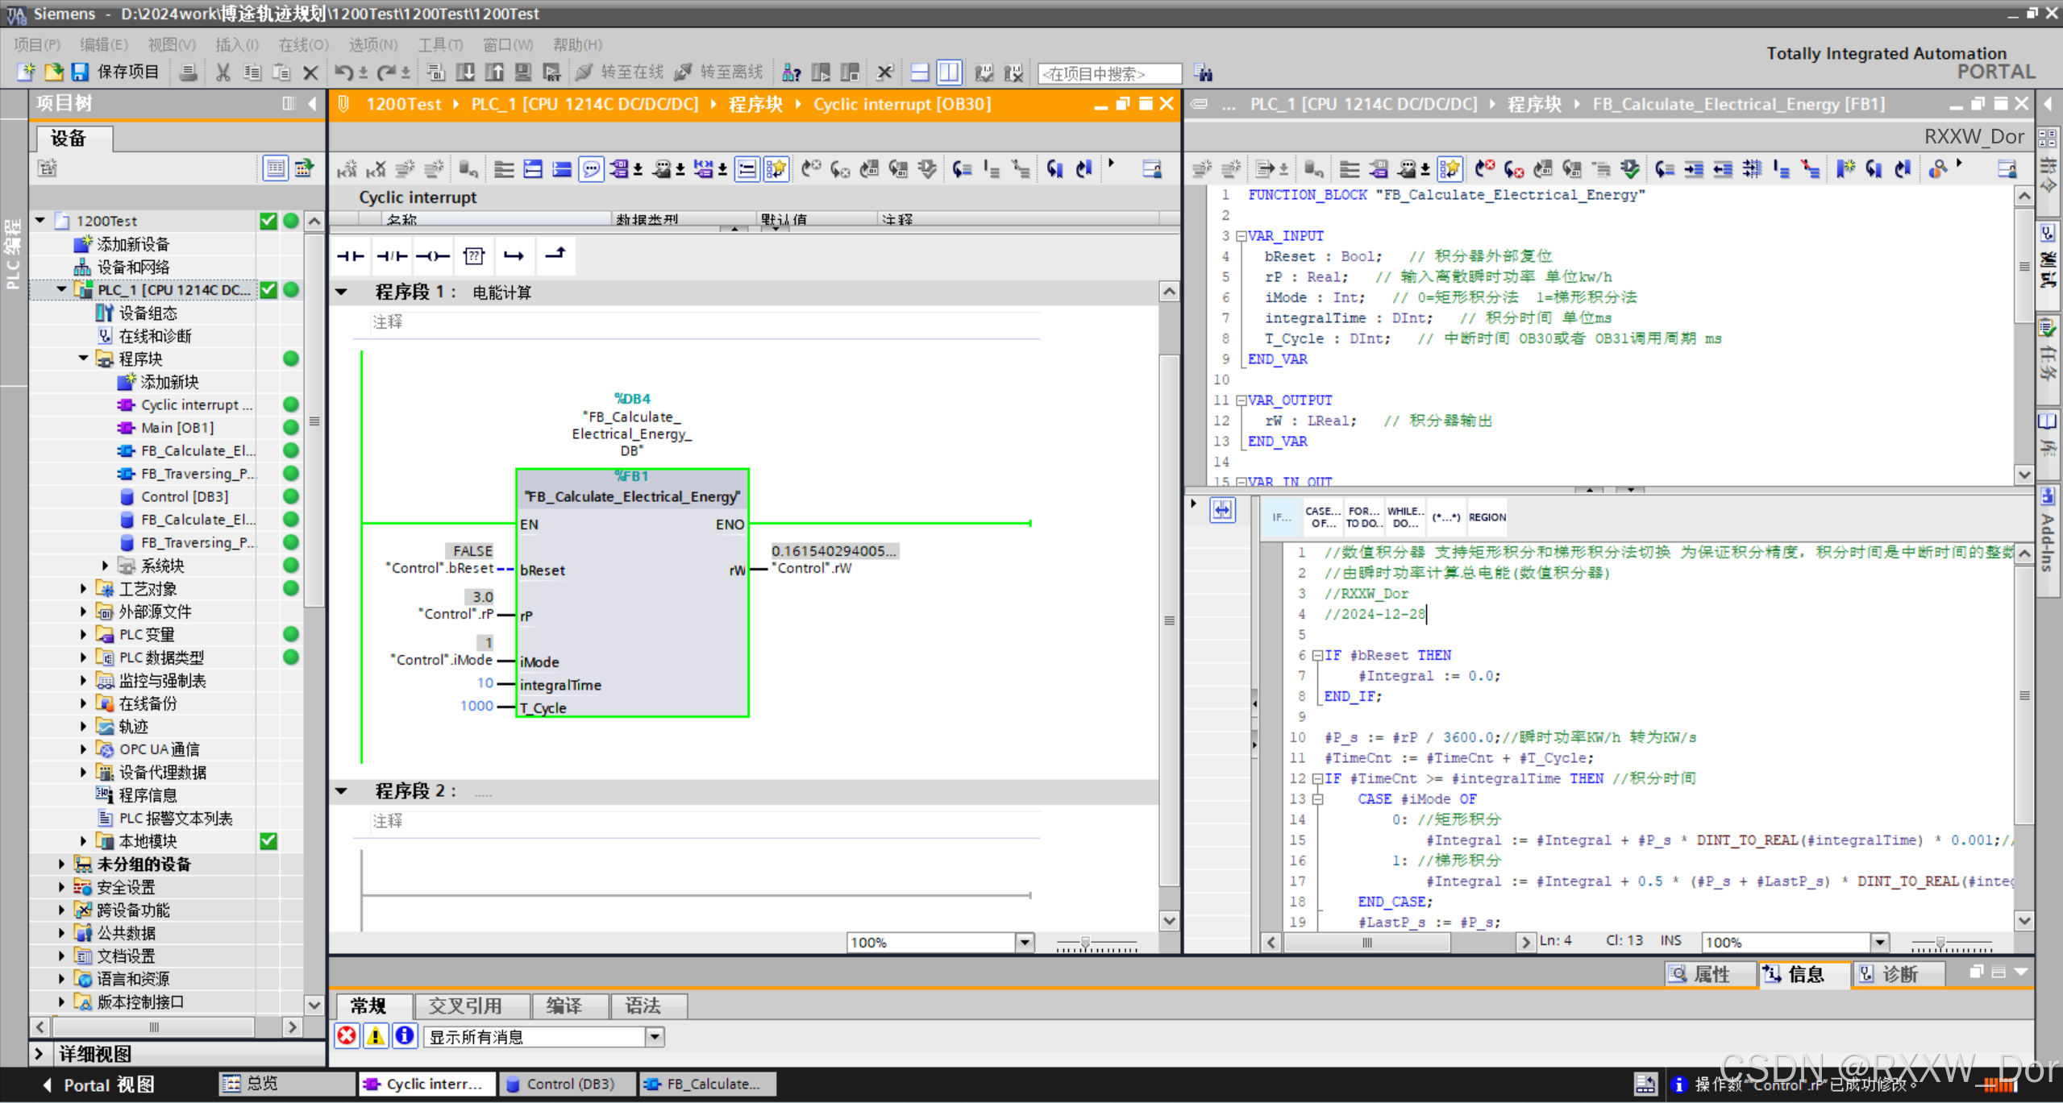Toggle the information messages filter
The width and height of the screenshot is (2063, 1103).
click(405, 1036)
